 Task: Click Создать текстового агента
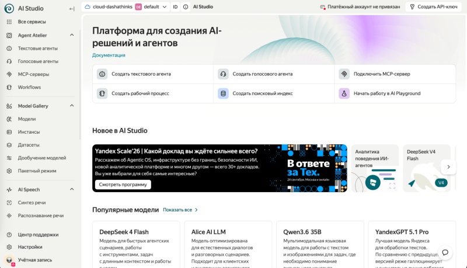pyautogui.click(x=153, y=74)
